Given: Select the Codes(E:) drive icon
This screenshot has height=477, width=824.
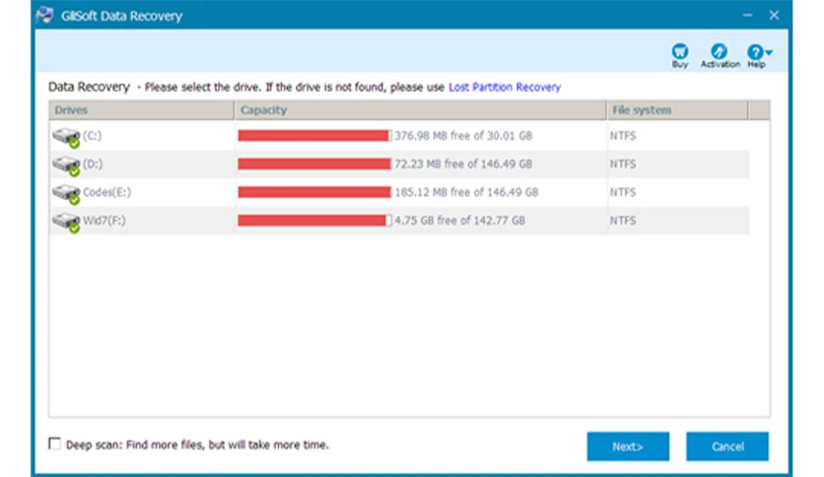Looking at the screenshot, I should 66,194.
